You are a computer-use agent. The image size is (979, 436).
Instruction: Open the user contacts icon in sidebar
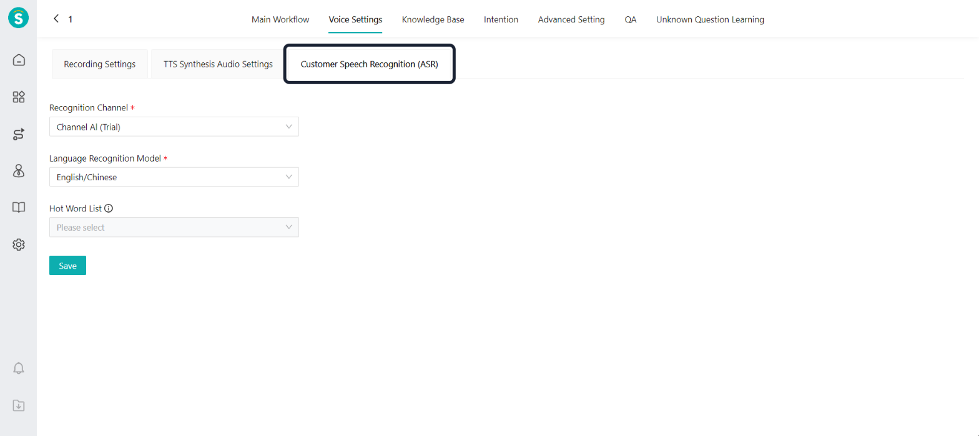[19, 171]
